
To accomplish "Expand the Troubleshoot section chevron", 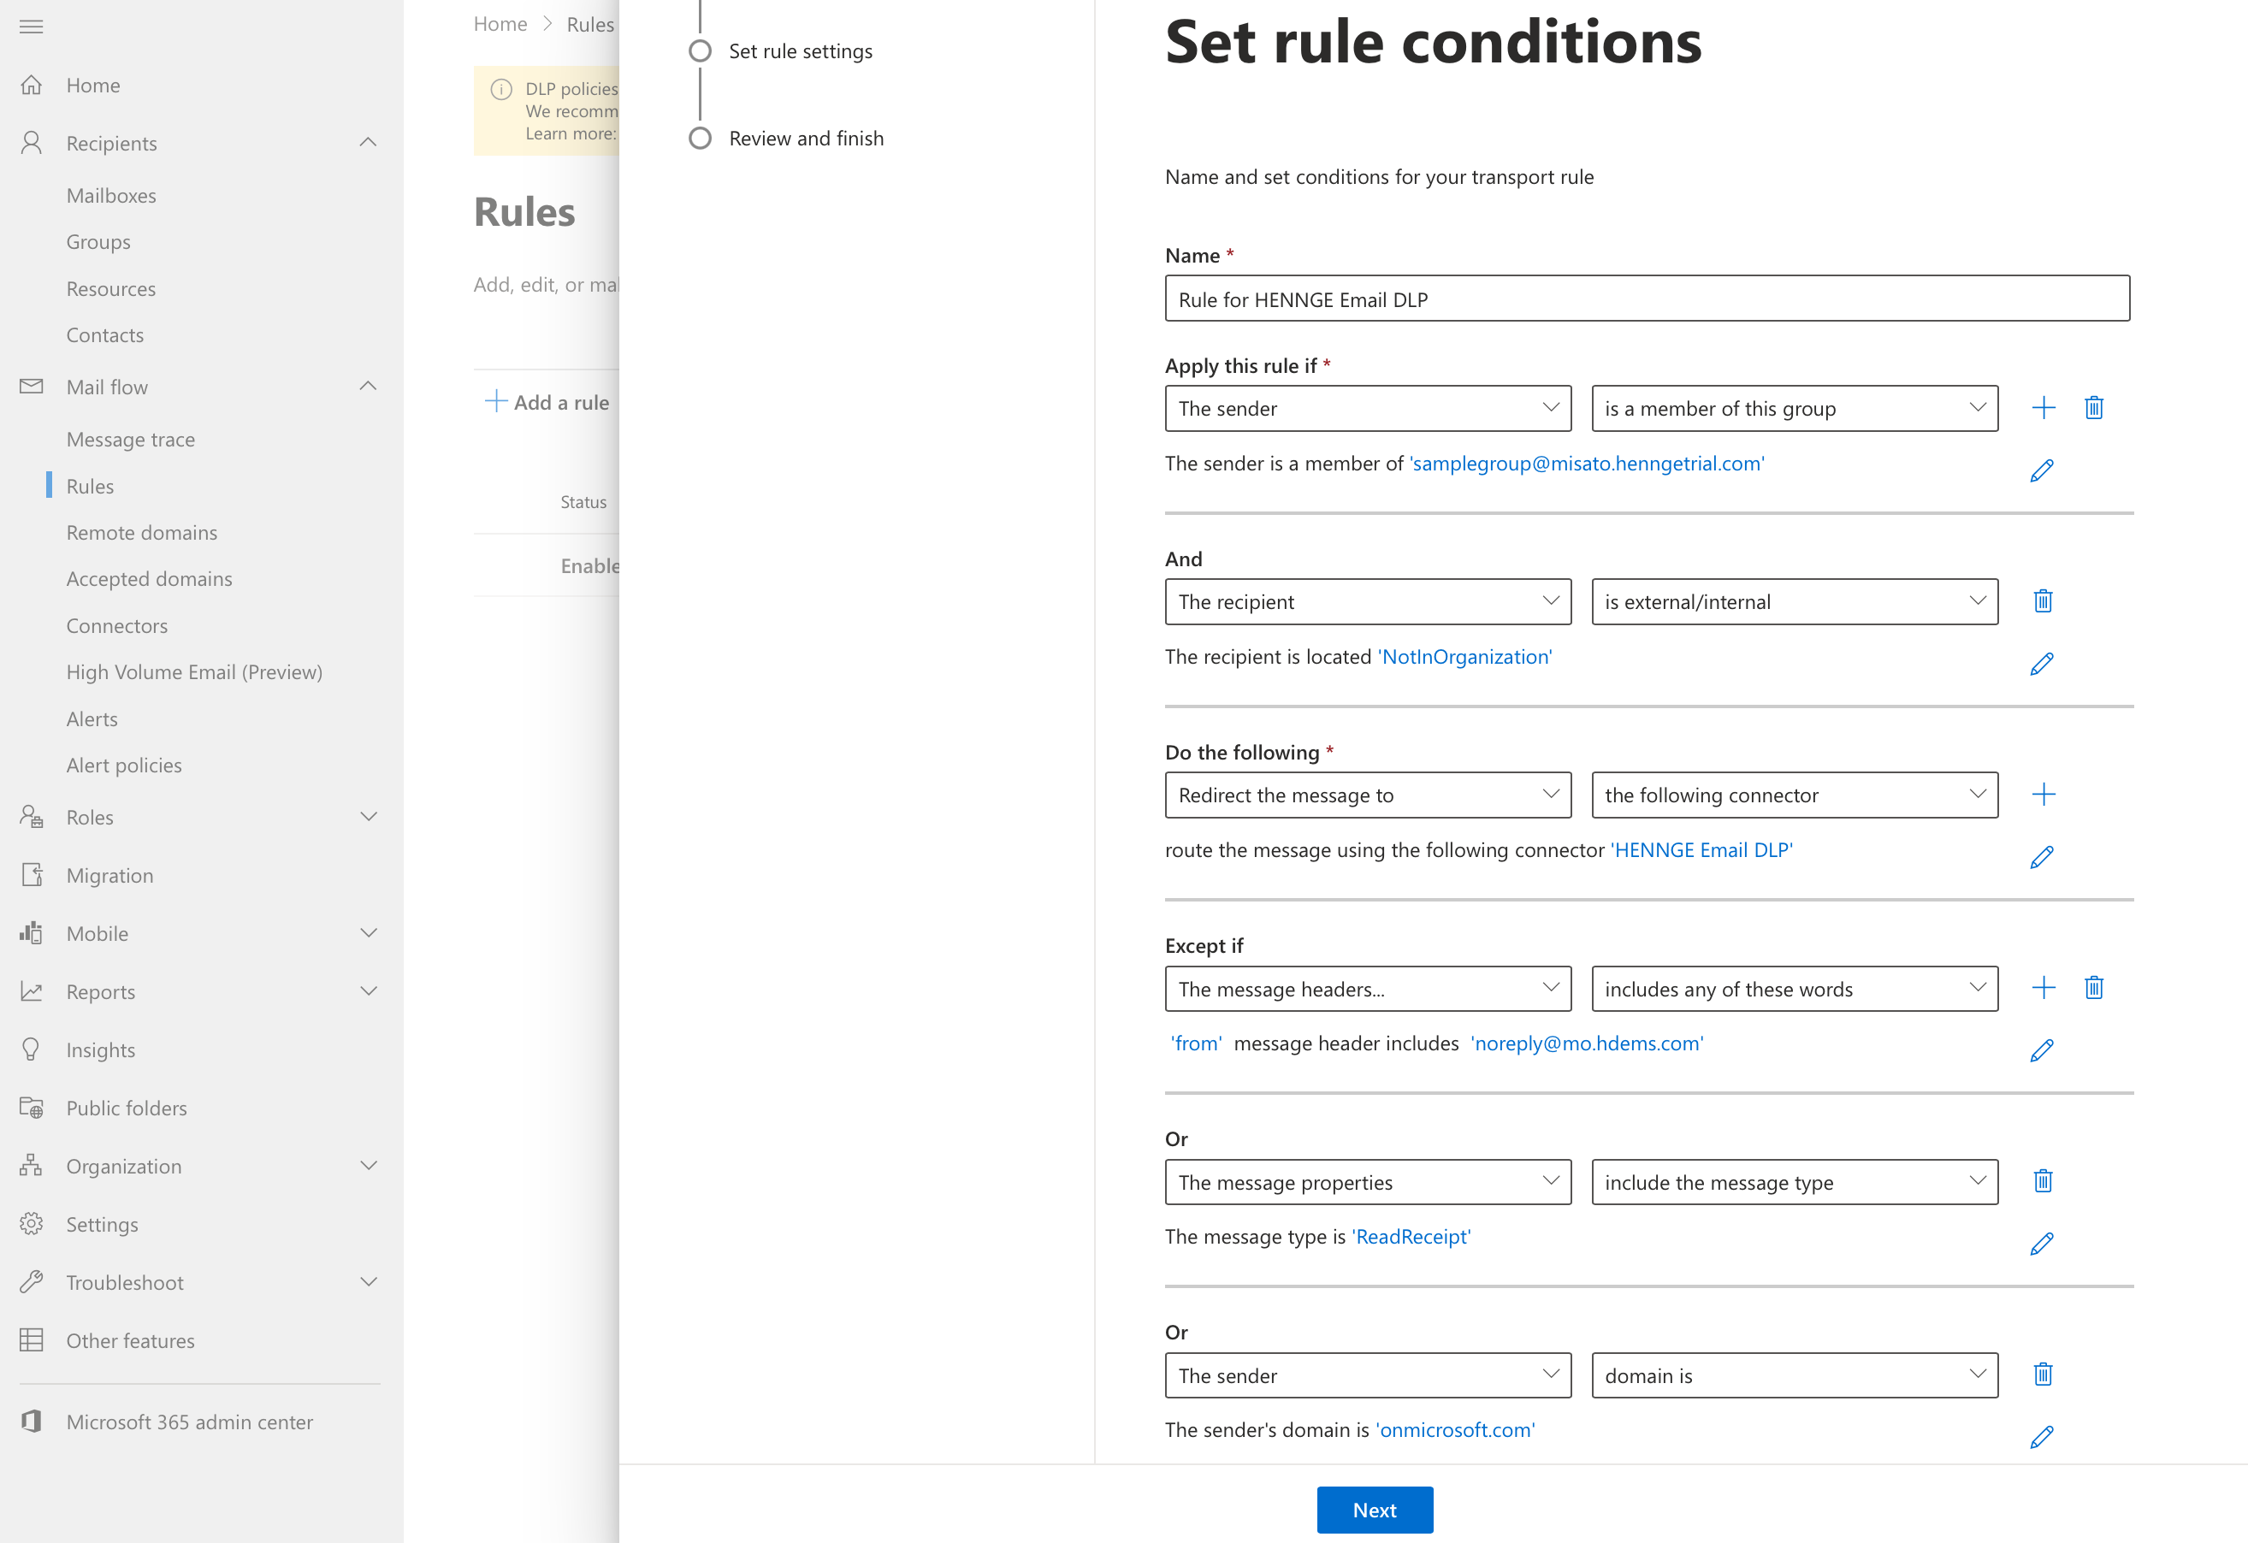I will pyautogui.click(x=368, y=1282).
